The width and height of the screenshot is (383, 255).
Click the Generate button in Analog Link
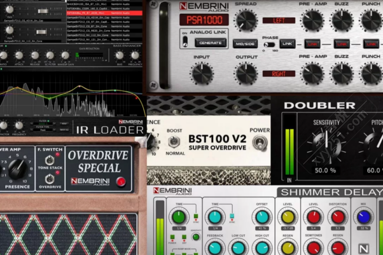click(210, 43)
